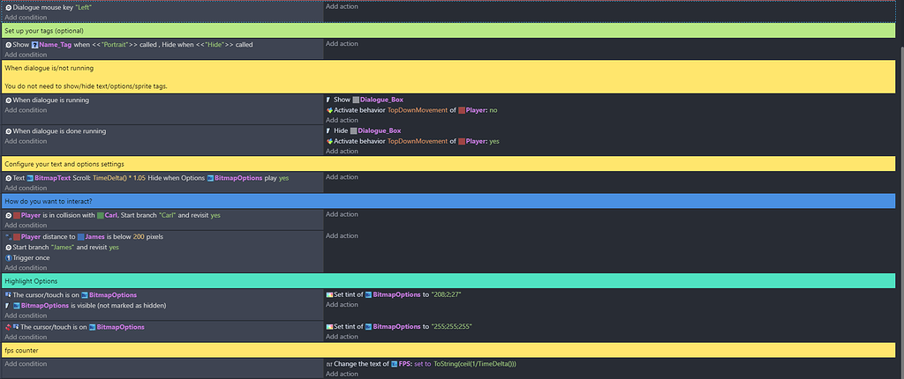This screenshot has height=379, width=904.
Task: Click the "Carl" branch name parameter
Action: (x=166, y=215)
